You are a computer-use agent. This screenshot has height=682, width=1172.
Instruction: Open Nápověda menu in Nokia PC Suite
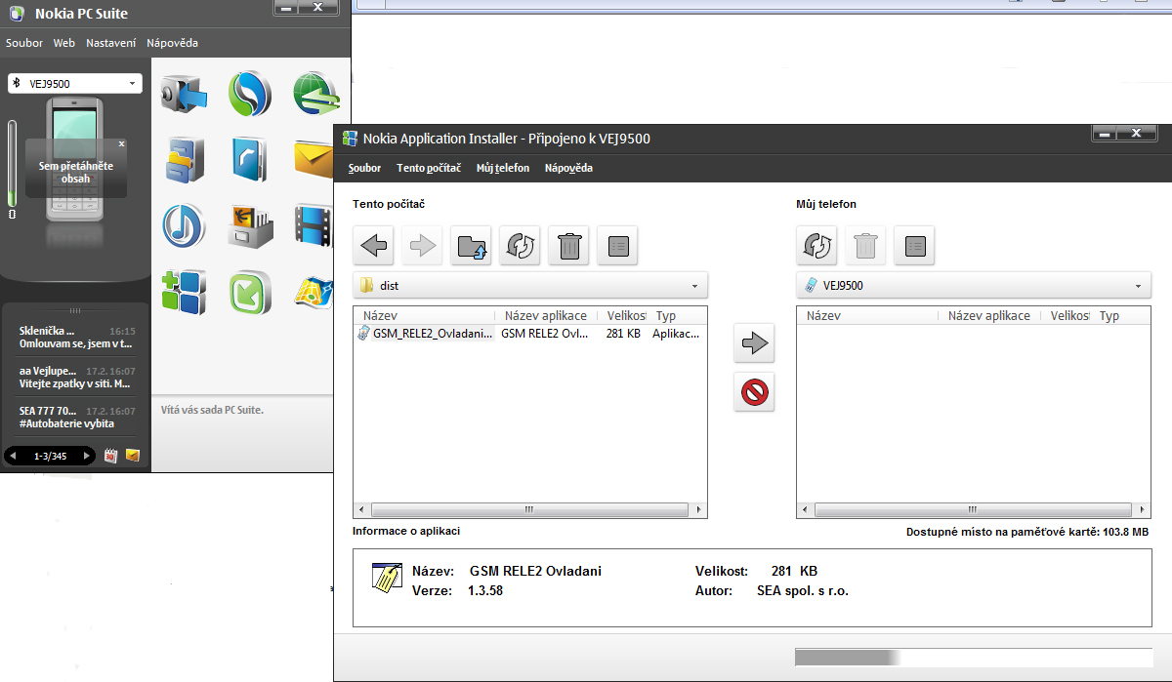172,43
